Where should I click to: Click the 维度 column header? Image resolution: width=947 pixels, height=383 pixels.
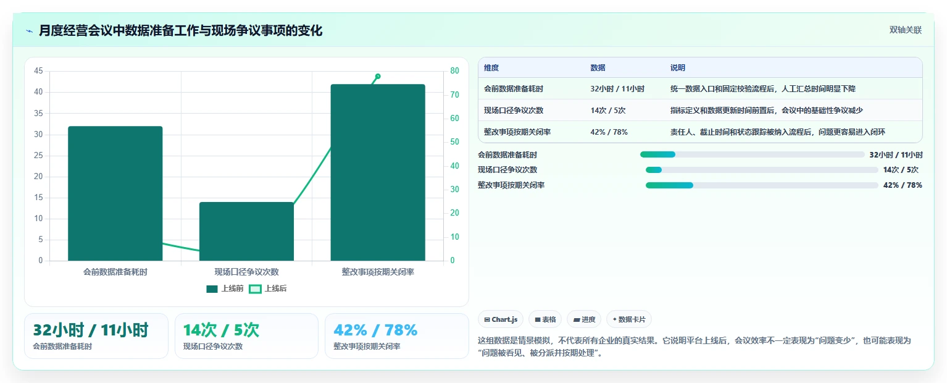[491, 68]
